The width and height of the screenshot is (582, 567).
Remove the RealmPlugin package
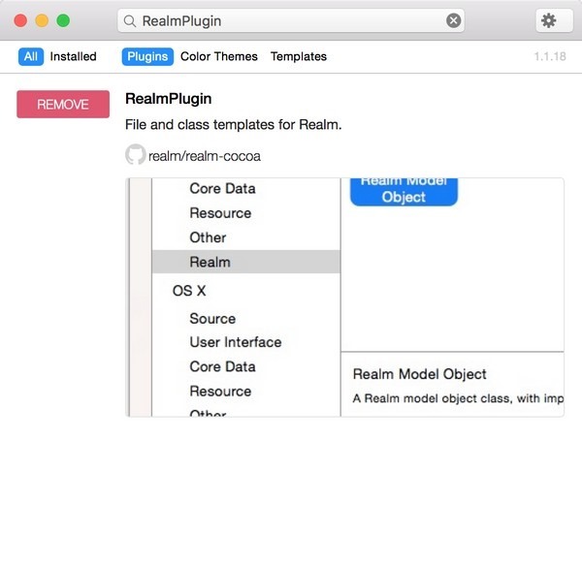click(x=63, y=105)
